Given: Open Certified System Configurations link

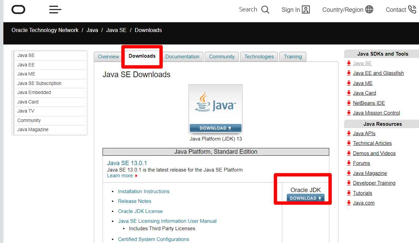Looking at the screenshot, I should 153,239.
